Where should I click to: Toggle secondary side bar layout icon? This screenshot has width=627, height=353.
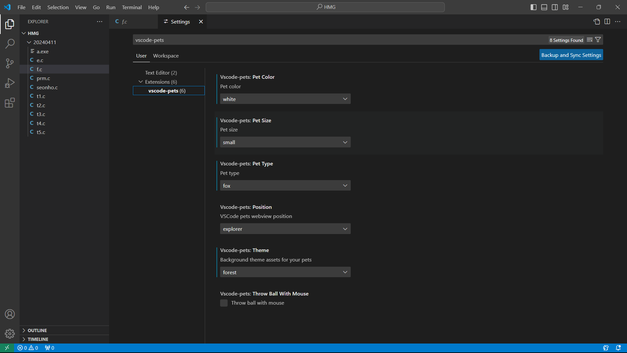tap(555, 7)
